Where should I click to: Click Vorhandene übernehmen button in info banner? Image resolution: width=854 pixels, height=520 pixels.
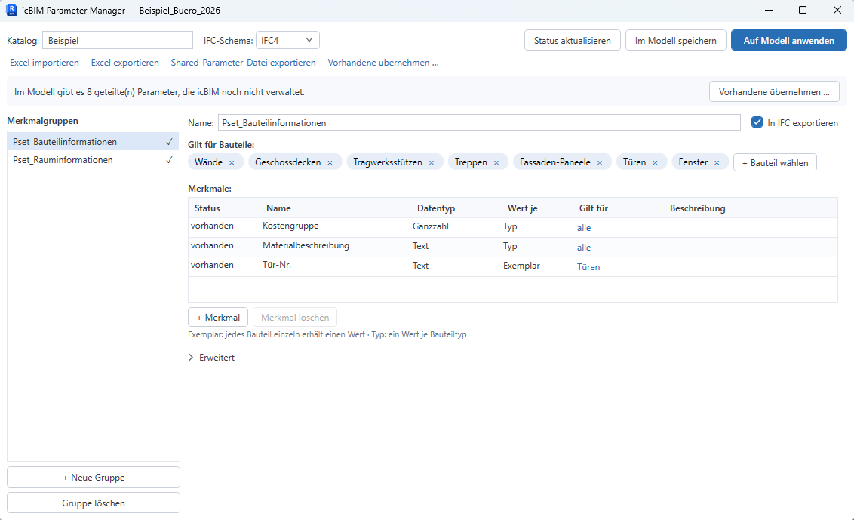pos(774,91)
